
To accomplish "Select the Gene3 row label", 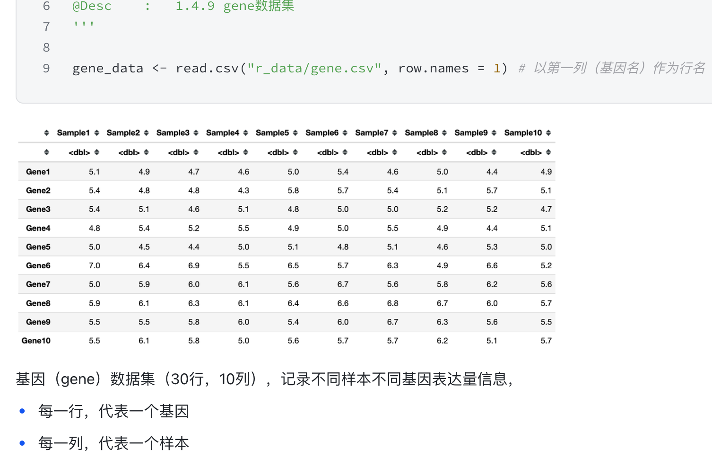I will [x=38, y=209].
